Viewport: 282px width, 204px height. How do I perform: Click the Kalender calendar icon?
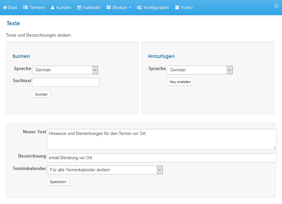pos(79,7)
